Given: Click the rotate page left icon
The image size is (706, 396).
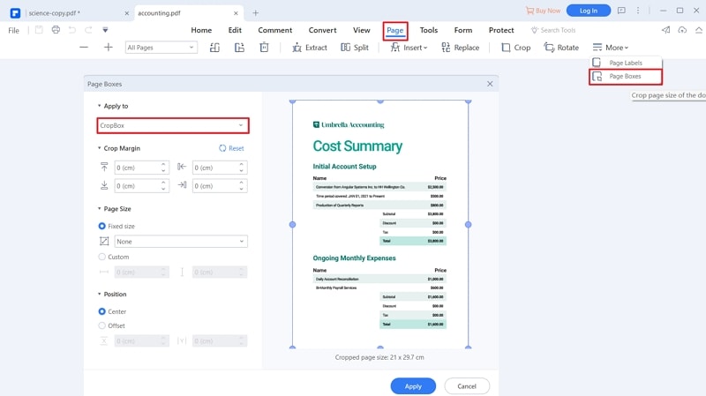Looking at the screenshot, I should [214, 48].
